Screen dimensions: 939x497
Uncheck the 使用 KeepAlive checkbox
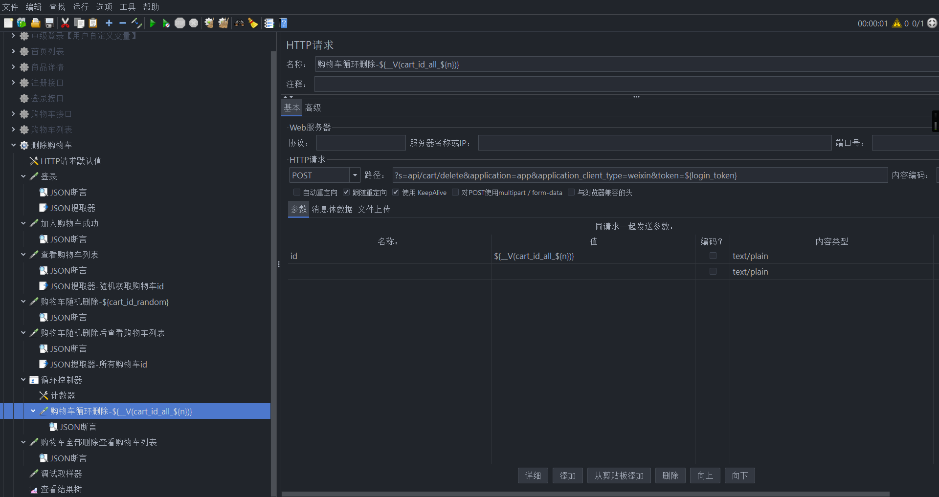(x=396, y=192)
